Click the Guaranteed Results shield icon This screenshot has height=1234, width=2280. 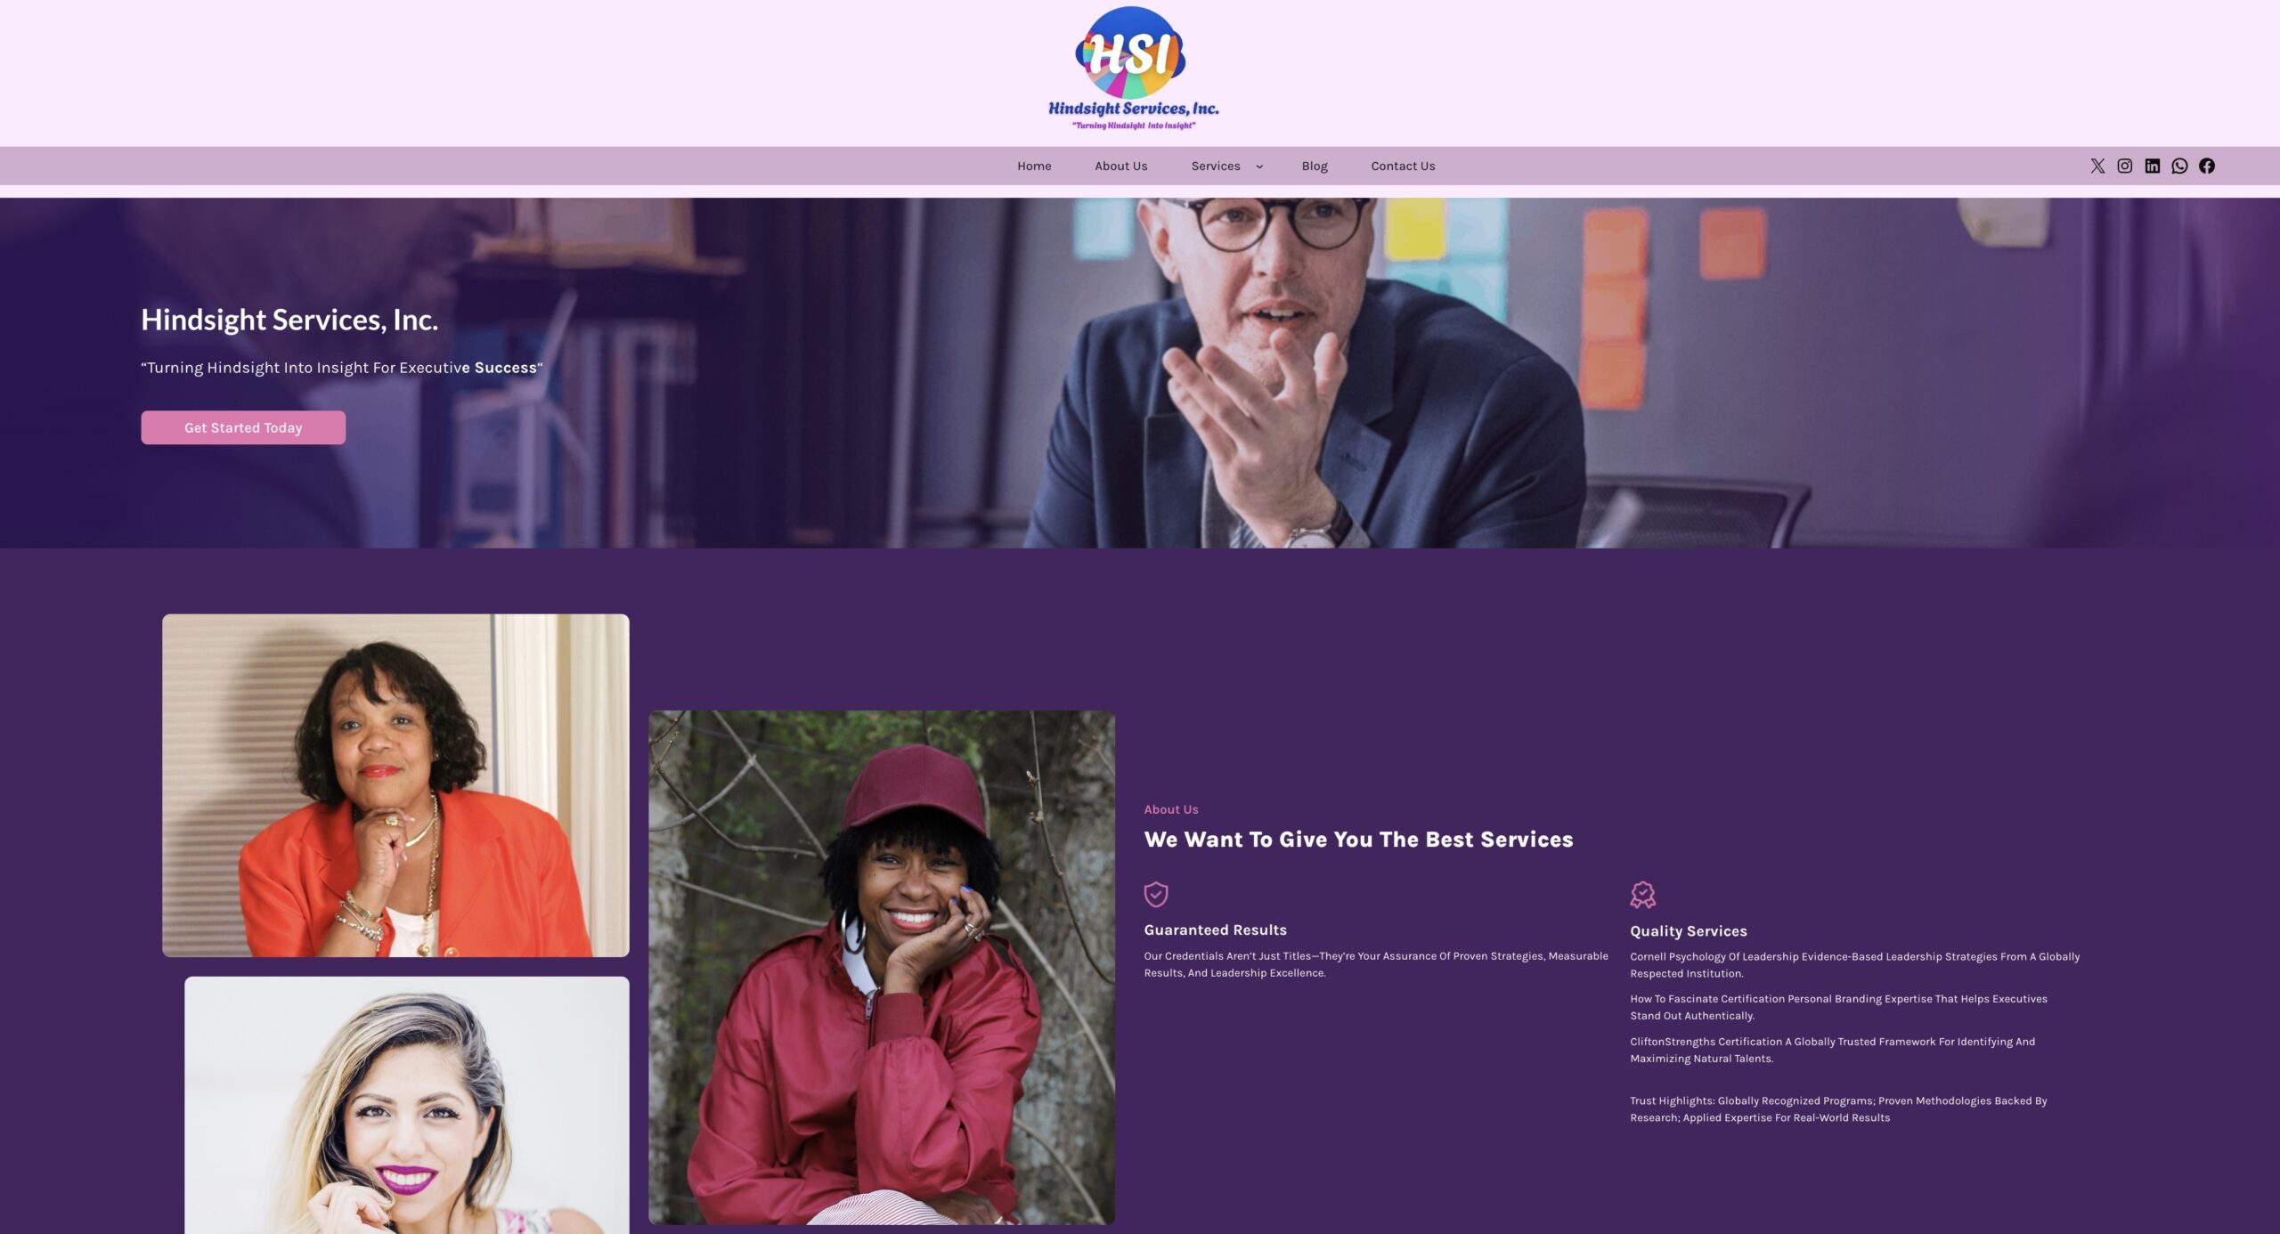pos(1155,894)
